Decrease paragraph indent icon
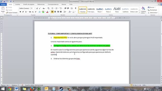The width and height of the screenshot is (162, 91). click(65, 8)
